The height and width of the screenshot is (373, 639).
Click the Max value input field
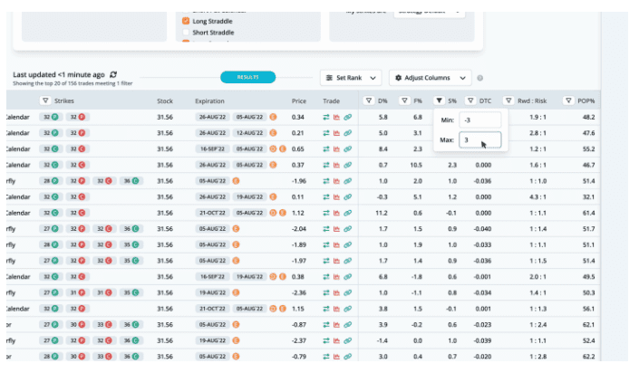point(479,140)
